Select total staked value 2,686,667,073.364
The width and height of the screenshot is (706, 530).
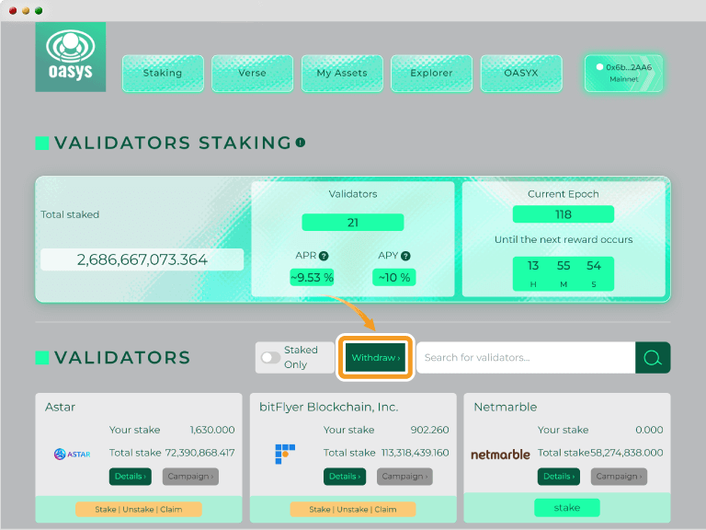click(142, 259)
